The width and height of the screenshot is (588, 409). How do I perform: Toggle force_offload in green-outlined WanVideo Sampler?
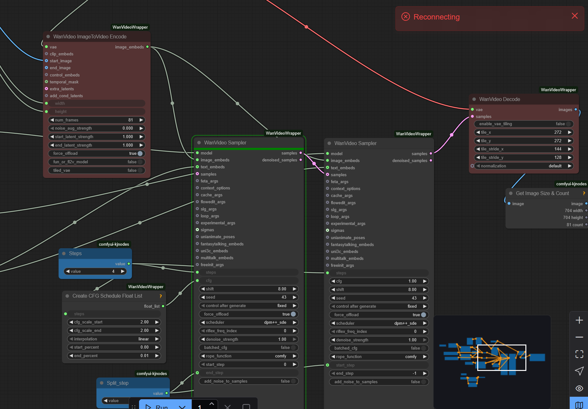pyautogui.click(x=249, y=314)
